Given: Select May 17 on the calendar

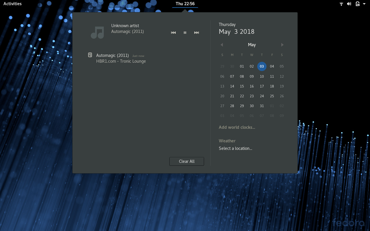Looking at the screenshot, I should click(262, 86).
